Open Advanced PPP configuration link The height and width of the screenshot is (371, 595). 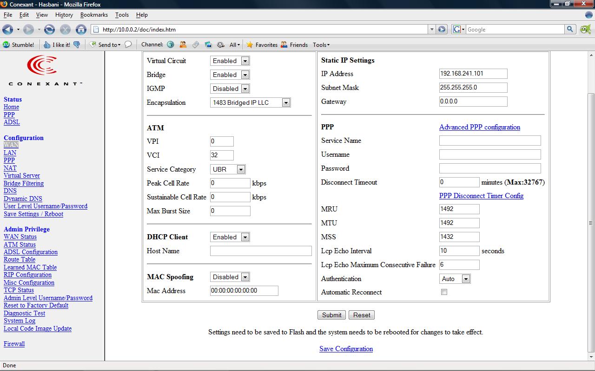point(480,127)
